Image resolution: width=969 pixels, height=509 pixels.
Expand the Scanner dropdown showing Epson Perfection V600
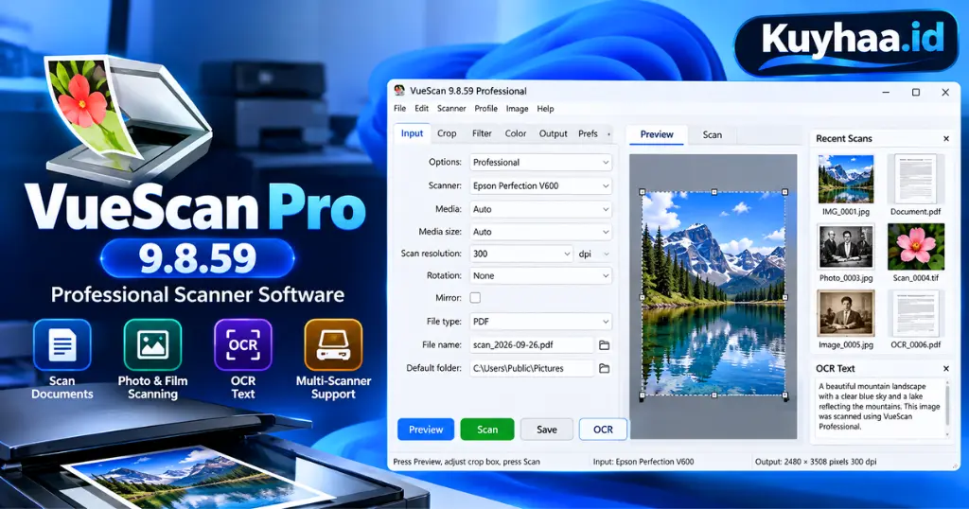tap(540, 186)
